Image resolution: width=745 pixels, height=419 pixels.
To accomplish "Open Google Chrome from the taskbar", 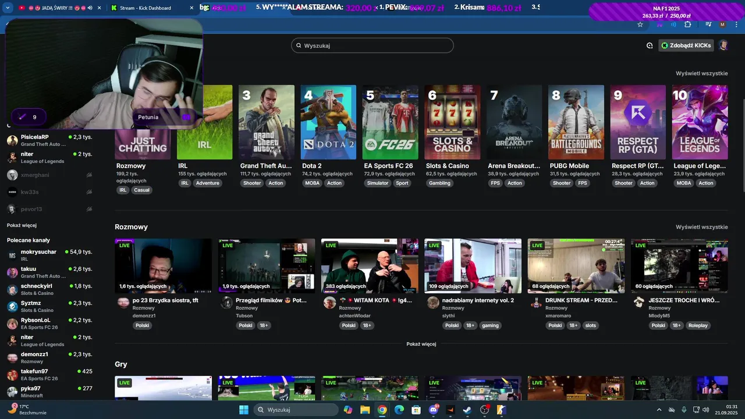I will coord(382,410).
